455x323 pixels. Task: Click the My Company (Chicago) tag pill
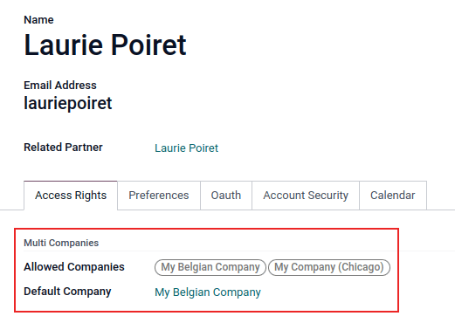click(x=329, y=267)
